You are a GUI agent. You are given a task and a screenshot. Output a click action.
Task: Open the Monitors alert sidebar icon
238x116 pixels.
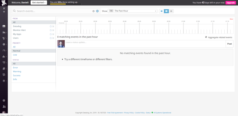point(4,44)
